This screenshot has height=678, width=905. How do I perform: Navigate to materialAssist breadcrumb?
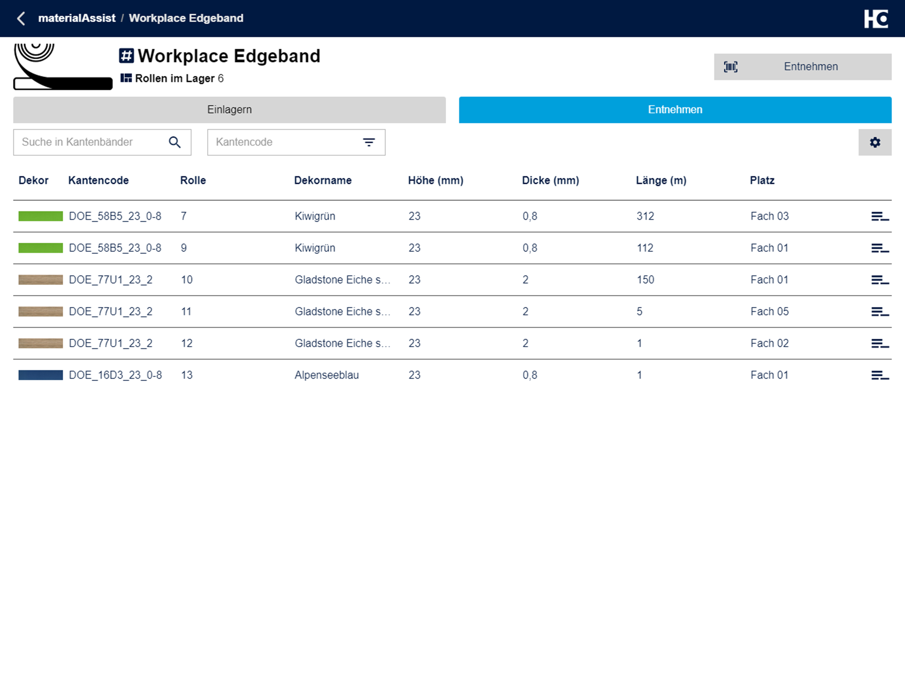(x=77, y=18)
